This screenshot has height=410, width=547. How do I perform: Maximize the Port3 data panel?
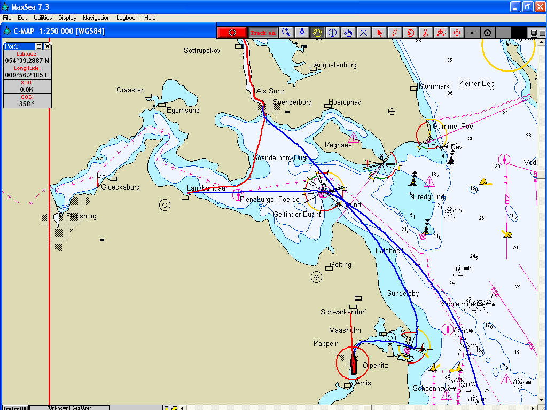coord(39,46)
